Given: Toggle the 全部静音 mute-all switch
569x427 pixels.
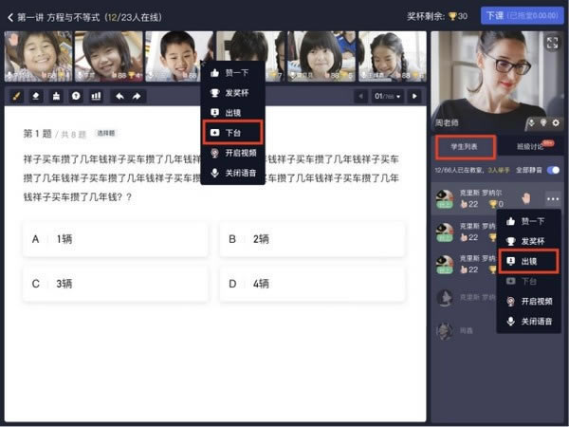Looking at the screenshot, I should (x=553, y=170).
